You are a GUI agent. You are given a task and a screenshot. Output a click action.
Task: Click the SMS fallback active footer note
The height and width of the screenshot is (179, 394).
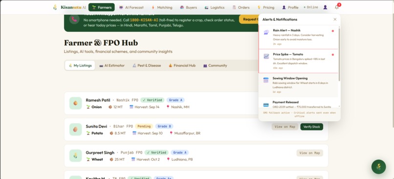[299, 114]
